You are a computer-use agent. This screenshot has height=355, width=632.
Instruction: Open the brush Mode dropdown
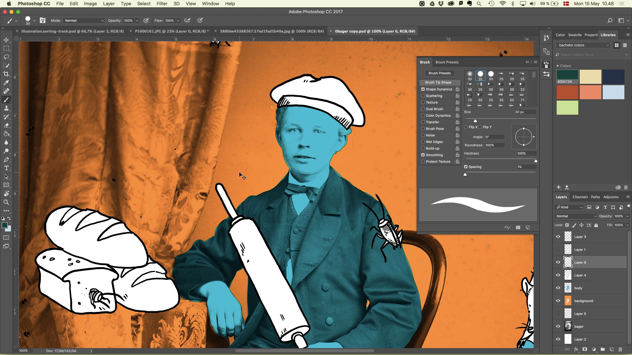point(84,20)
